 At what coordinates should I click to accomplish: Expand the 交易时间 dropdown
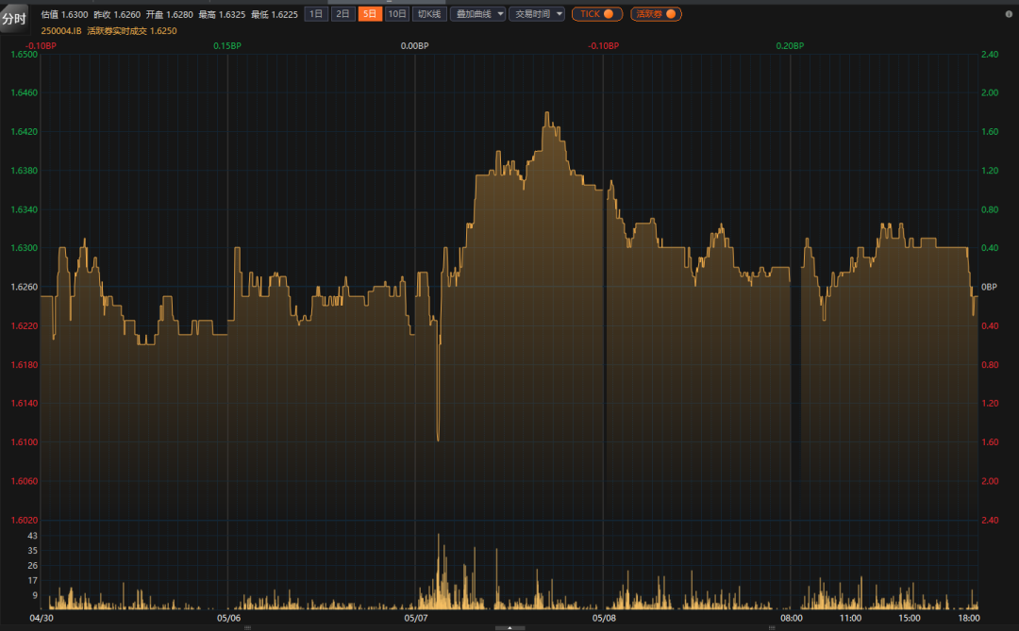(537, 14)
